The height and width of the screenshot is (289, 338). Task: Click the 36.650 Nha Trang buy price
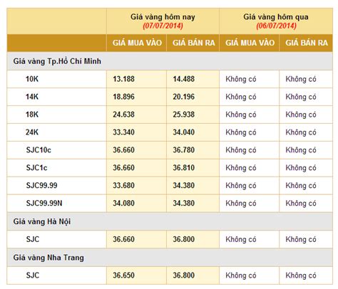point(136,275)
